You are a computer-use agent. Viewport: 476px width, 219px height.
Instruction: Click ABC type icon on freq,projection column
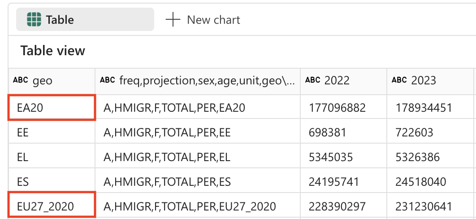tap(108, 80)
